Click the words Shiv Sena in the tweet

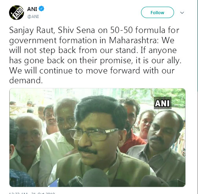point(76,30)
